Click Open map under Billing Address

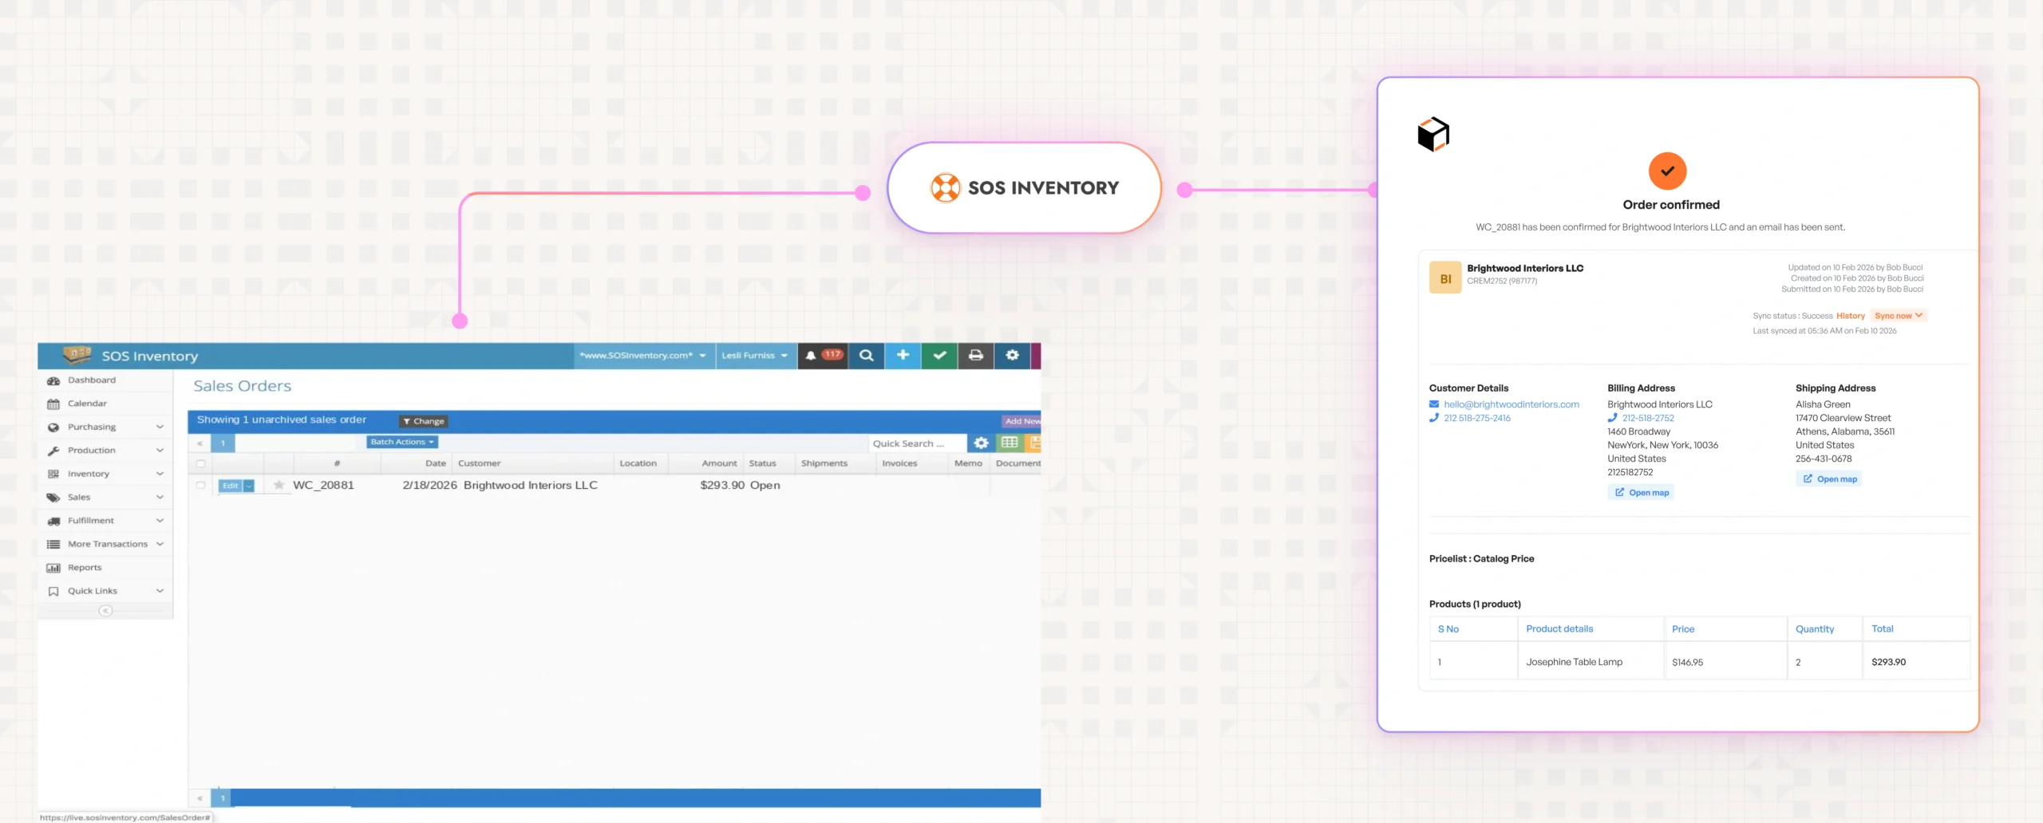tap(1641, 493)
